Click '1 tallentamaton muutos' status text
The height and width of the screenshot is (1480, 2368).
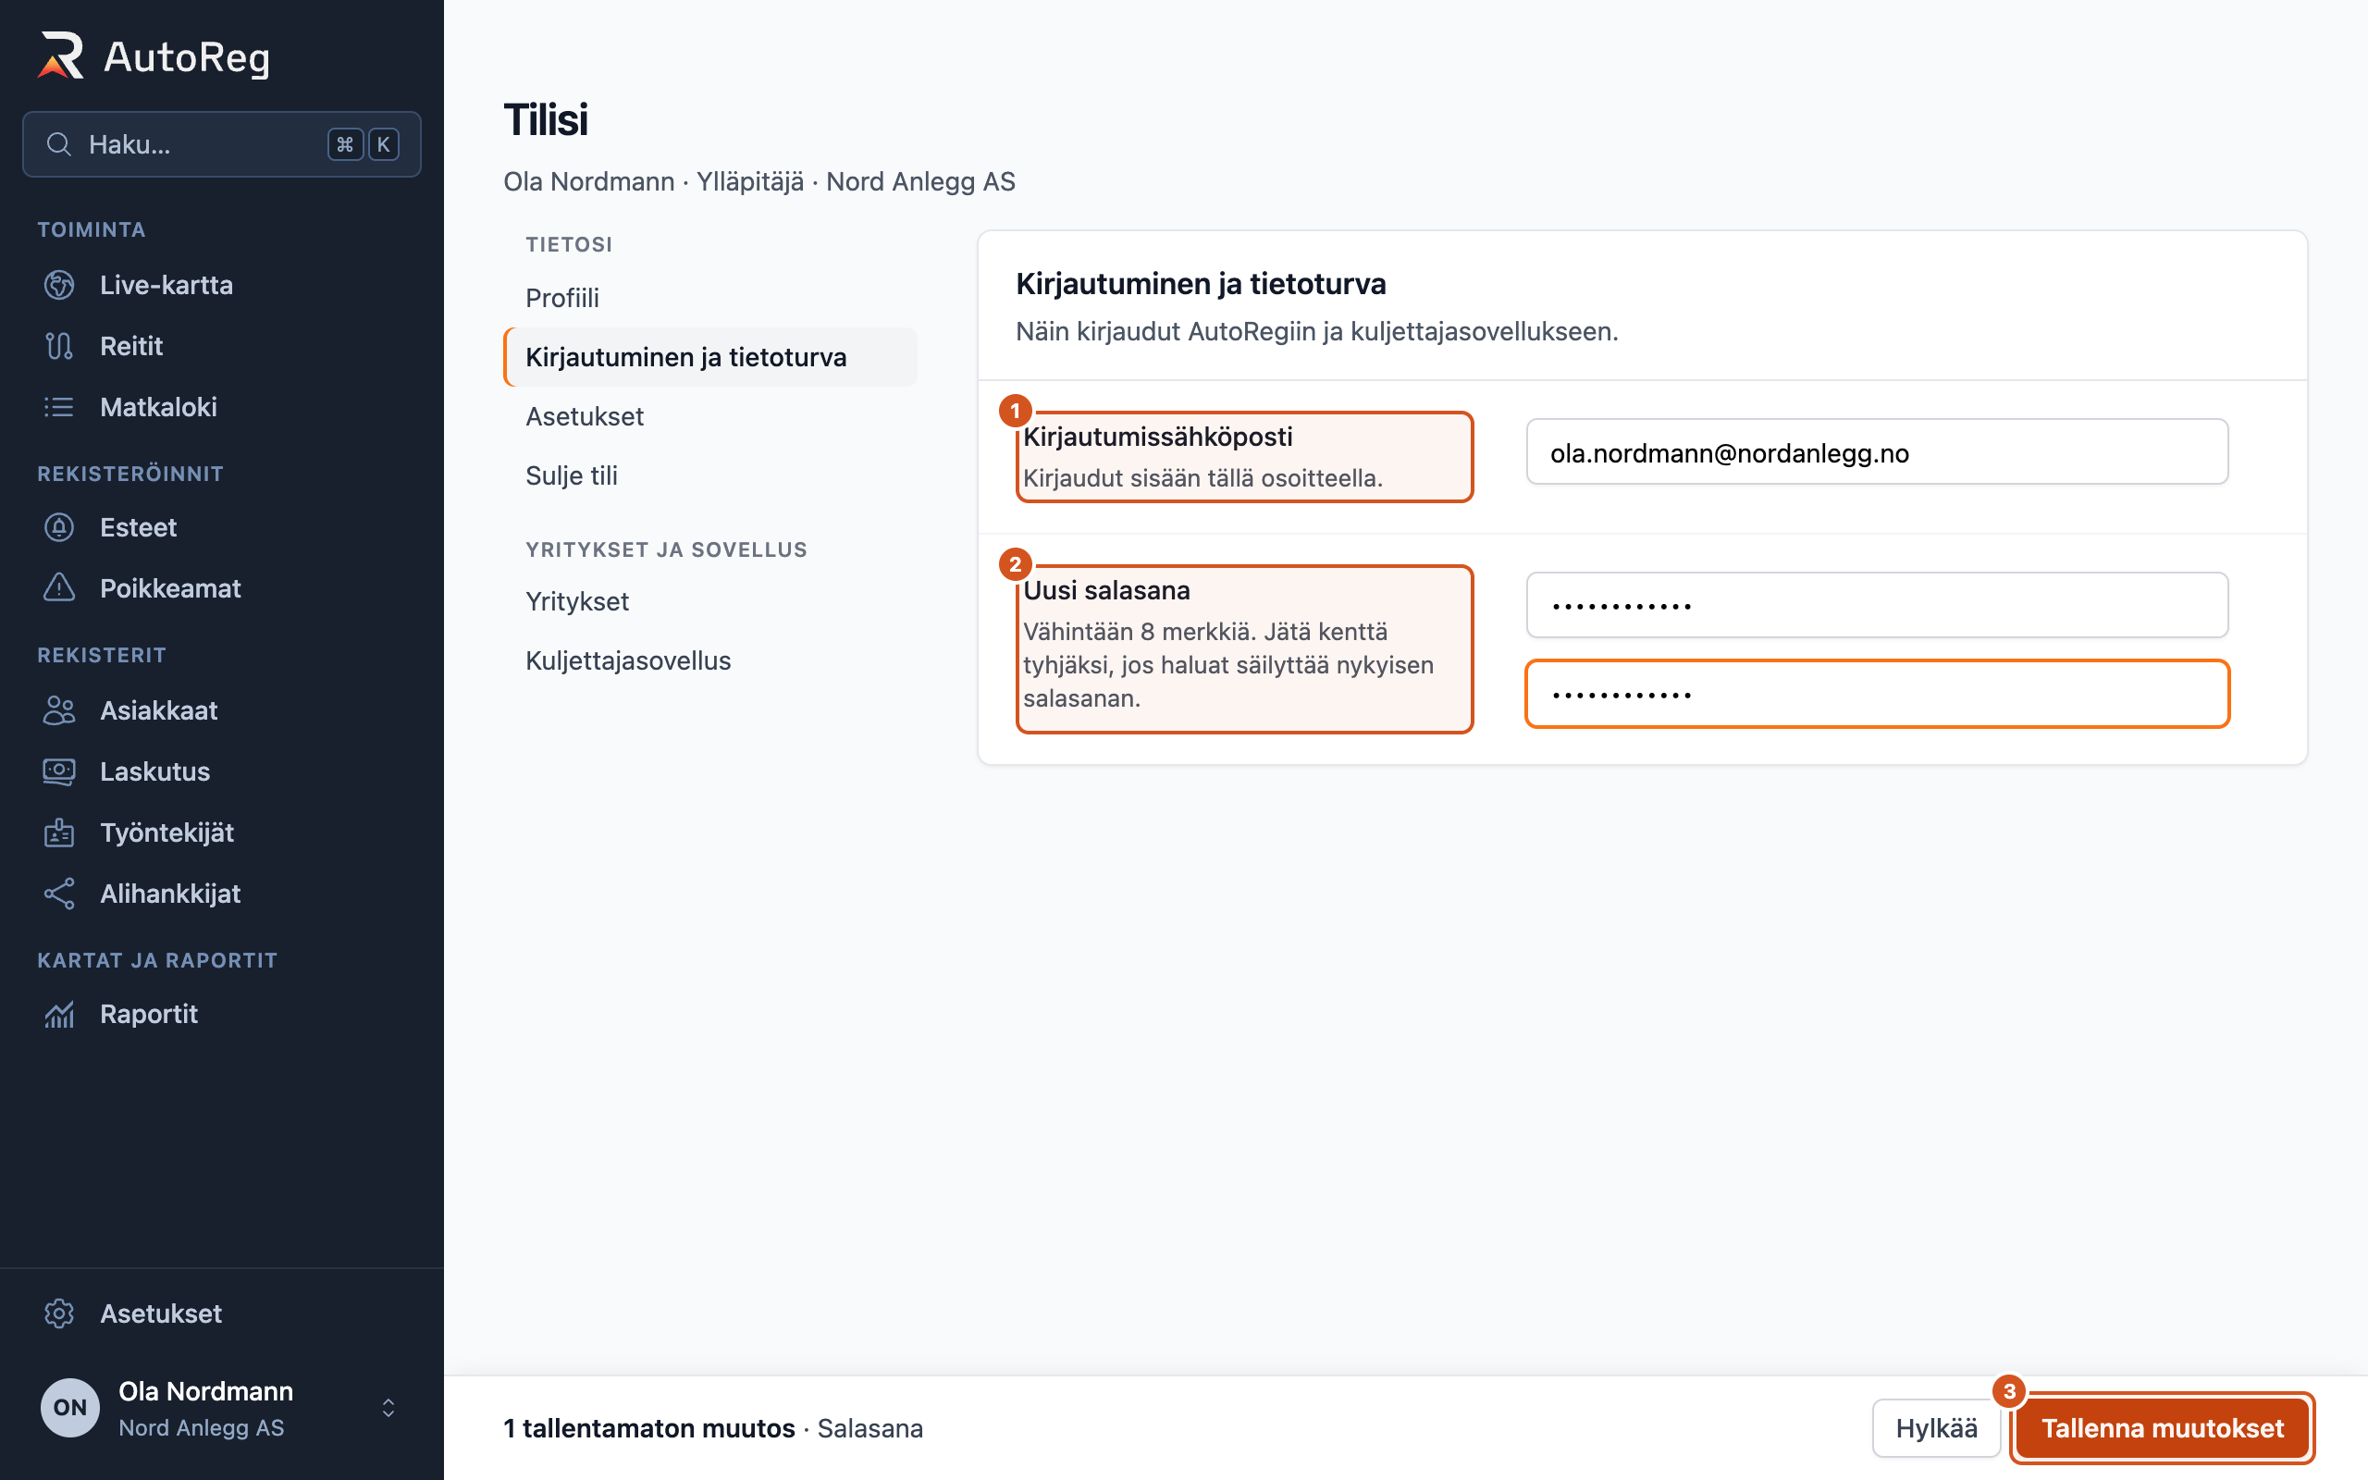coord(648,1428)
